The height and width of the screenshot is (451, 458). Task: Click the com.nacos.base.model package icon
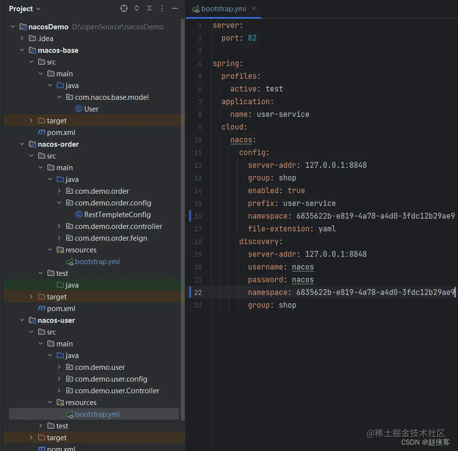point(70,97)
